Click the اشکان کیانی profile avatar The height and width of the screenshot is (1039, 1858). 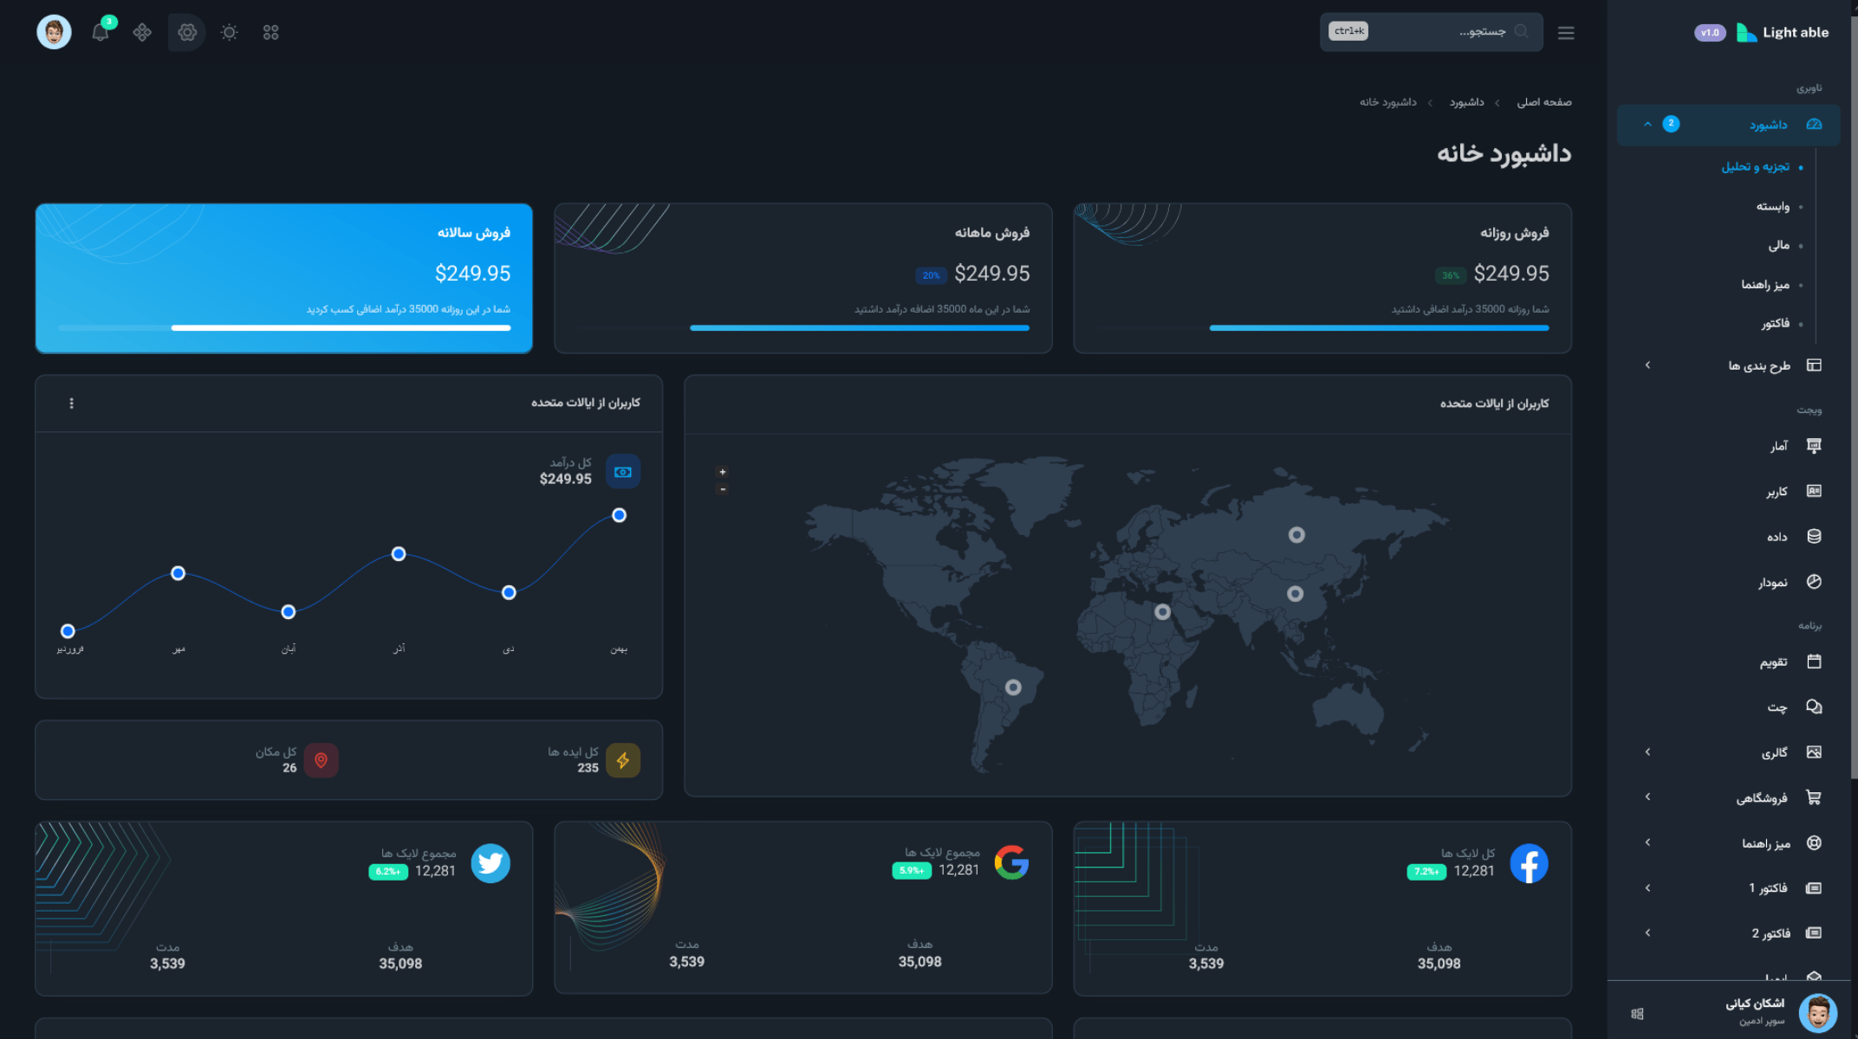tap(1817, 1012)
